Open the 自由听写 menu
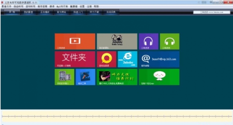Viewport: 233px width, 125px height. coord(19,7)
